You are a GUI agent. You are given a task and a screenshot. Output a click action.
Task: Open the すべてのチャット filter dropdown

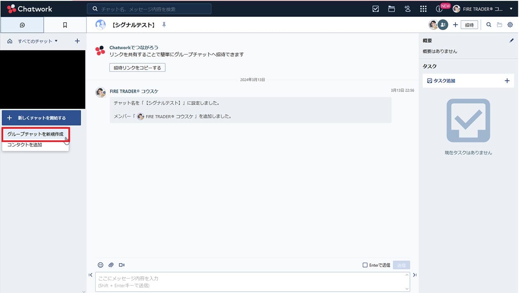tap(38, 41)
